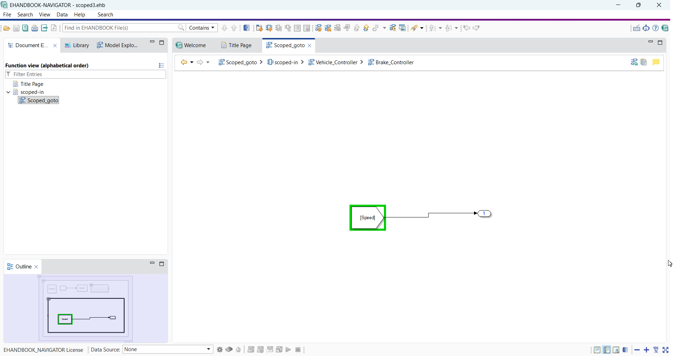Screen dimensions: 681x356
Task: Collapse the scoped-in tree node
Action: pos(8,92)
